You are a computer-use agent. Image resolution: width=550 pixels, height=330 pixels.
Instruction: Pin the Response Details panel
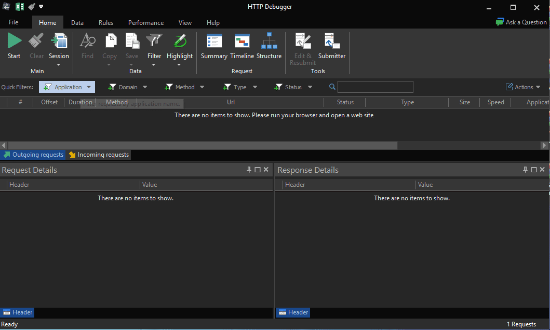(525, 170)
